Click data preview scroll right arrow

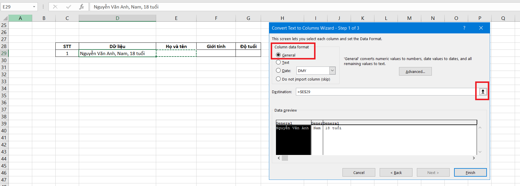click(x=474, y=158)
